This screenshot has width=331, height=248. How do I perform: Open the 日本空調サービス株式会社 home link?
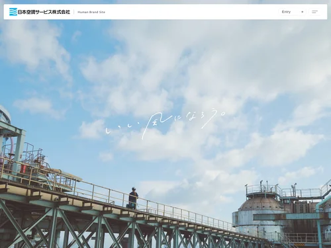(x=40, y=12)
